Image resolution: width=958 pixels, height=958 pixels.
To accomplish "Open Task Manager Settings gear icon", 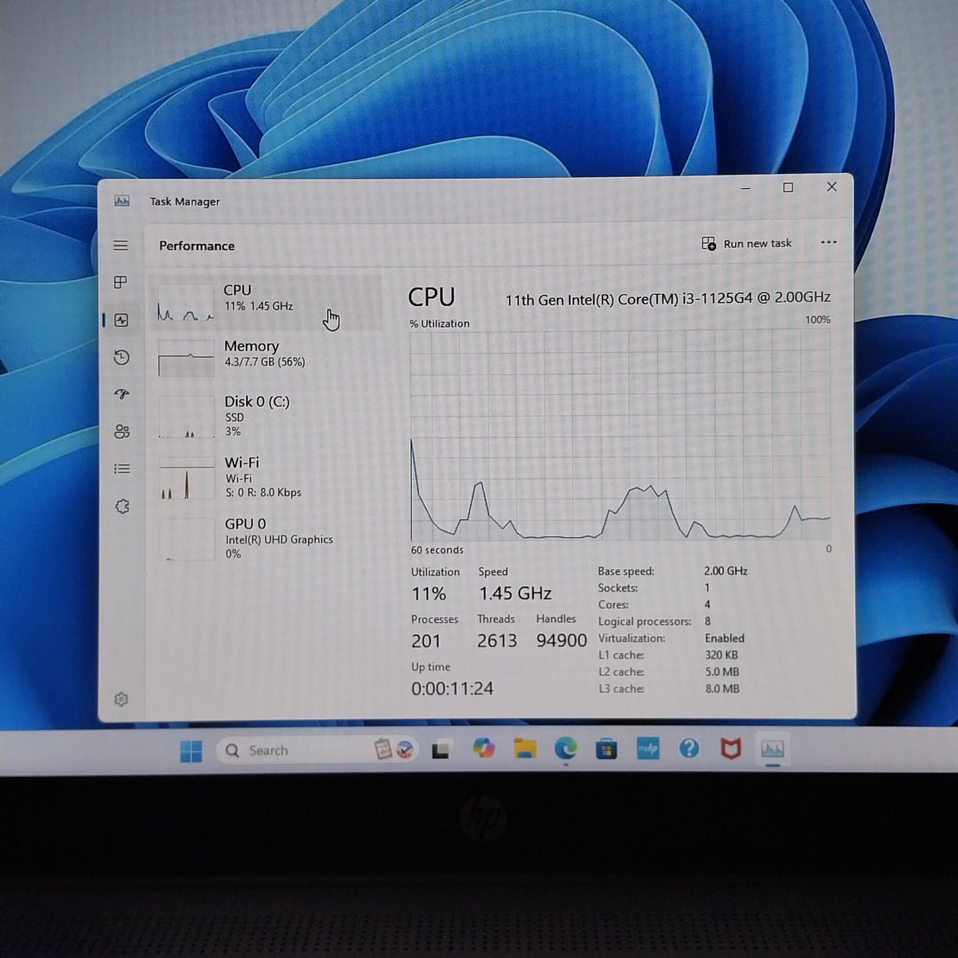I will 121,699.
